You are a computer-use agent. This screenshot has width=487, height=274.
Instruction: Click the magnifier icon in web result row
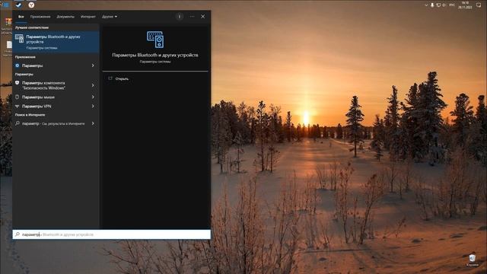(x=18, y=123)
